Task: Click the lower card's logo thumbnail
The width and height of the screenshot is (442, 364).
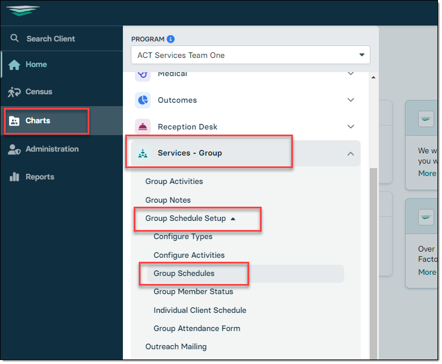Action: coord(426,217)
